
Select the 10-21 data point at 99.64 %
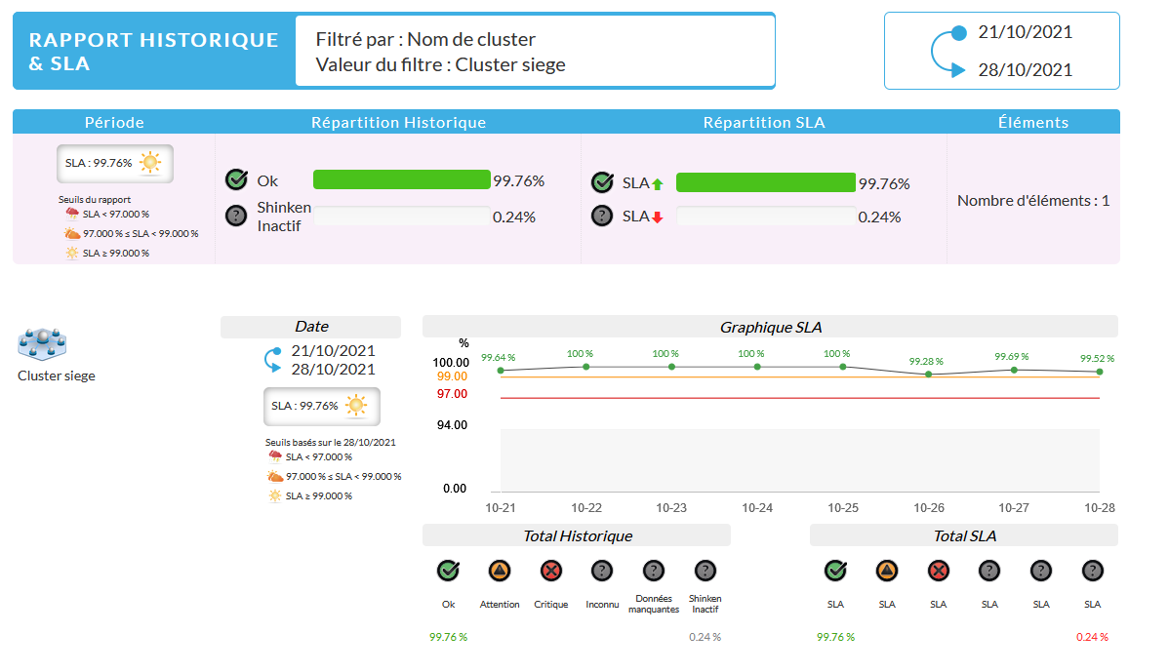click(501, 371)
